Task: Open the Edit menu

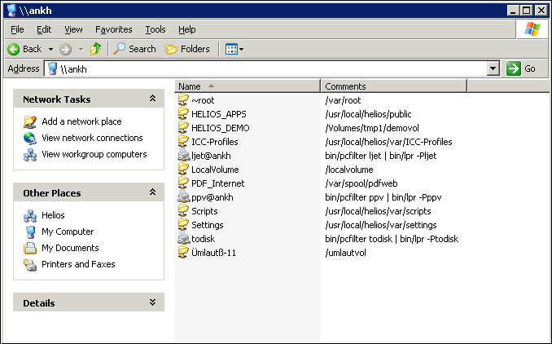Action: coord(44,29)
